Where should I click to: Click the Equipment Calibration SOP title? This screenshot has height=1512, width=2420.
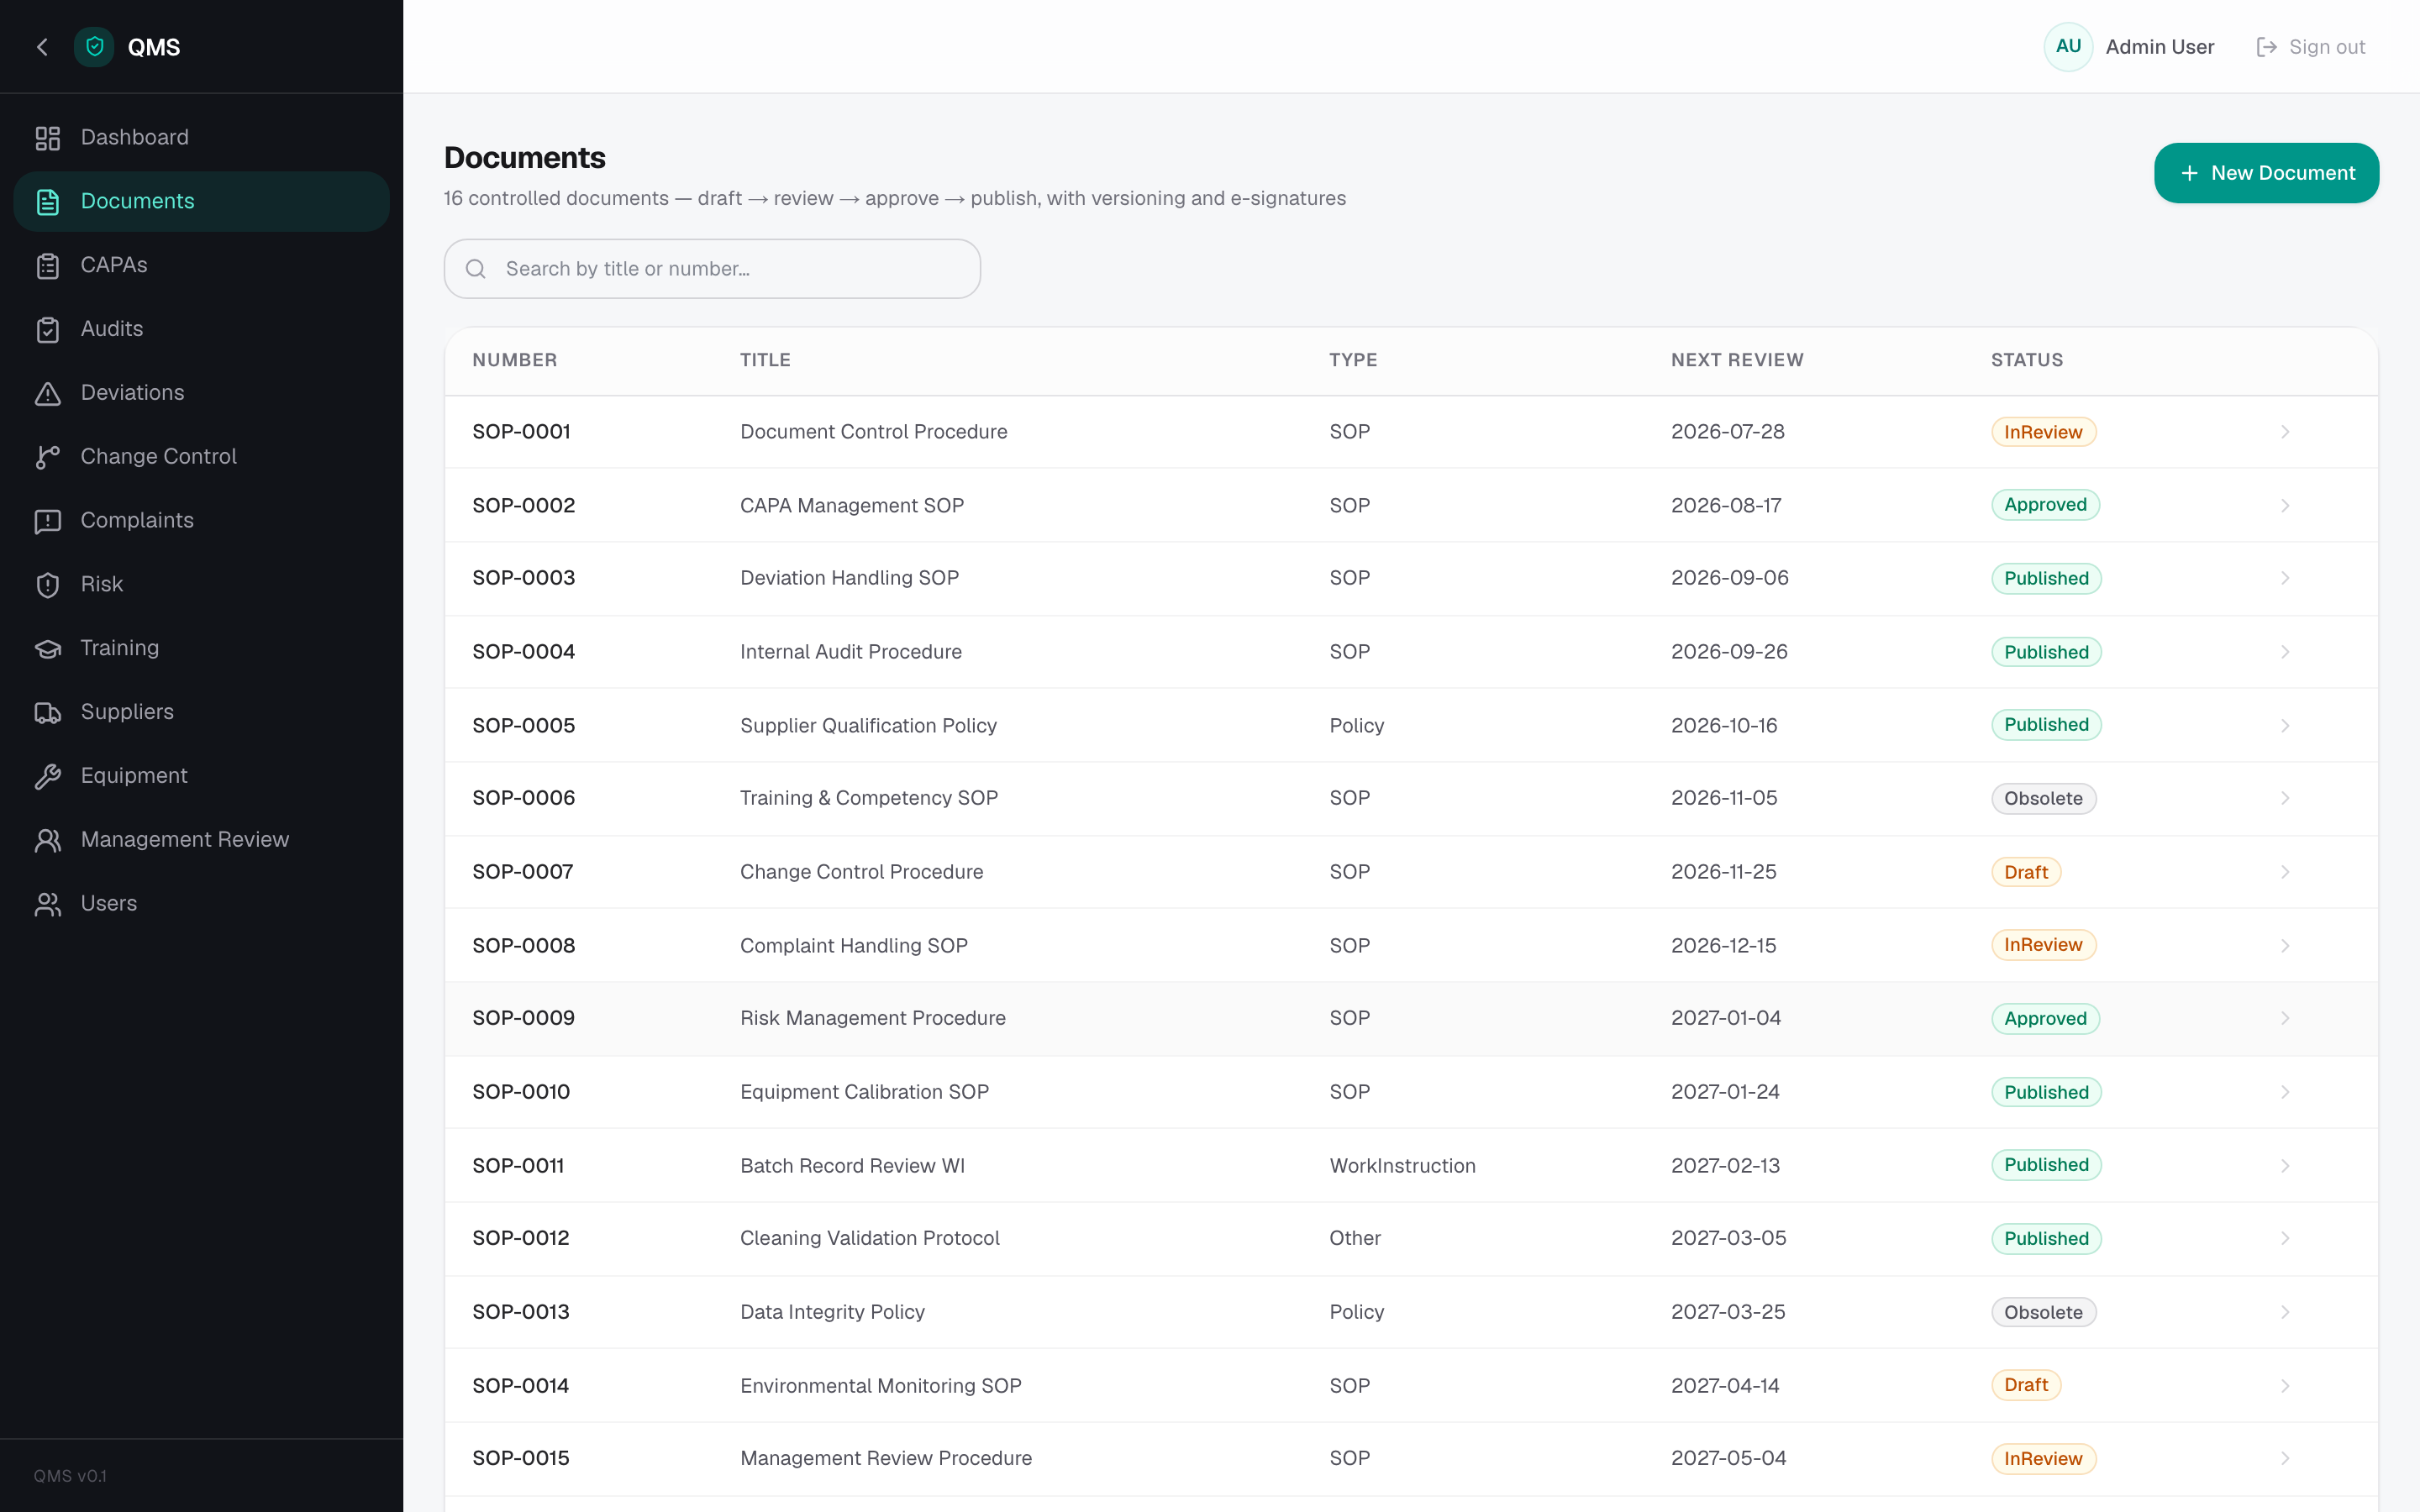(864, 1091)
